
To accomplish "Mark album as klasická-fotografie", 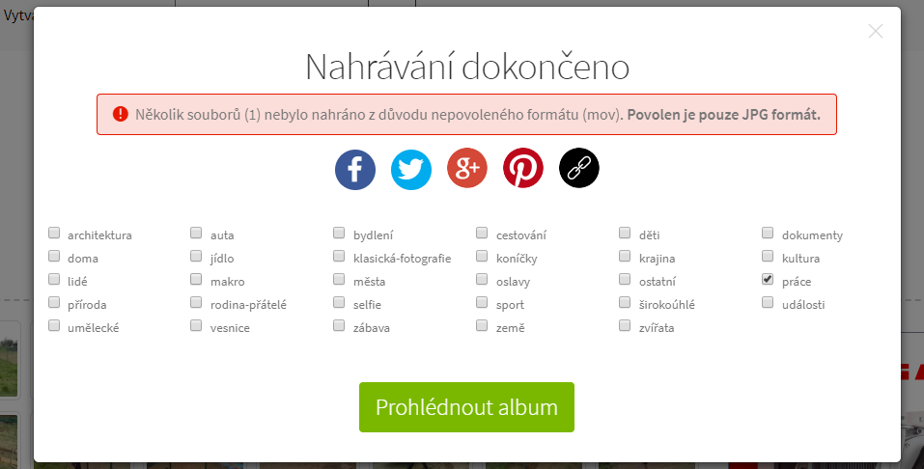I will coord(339,257).
